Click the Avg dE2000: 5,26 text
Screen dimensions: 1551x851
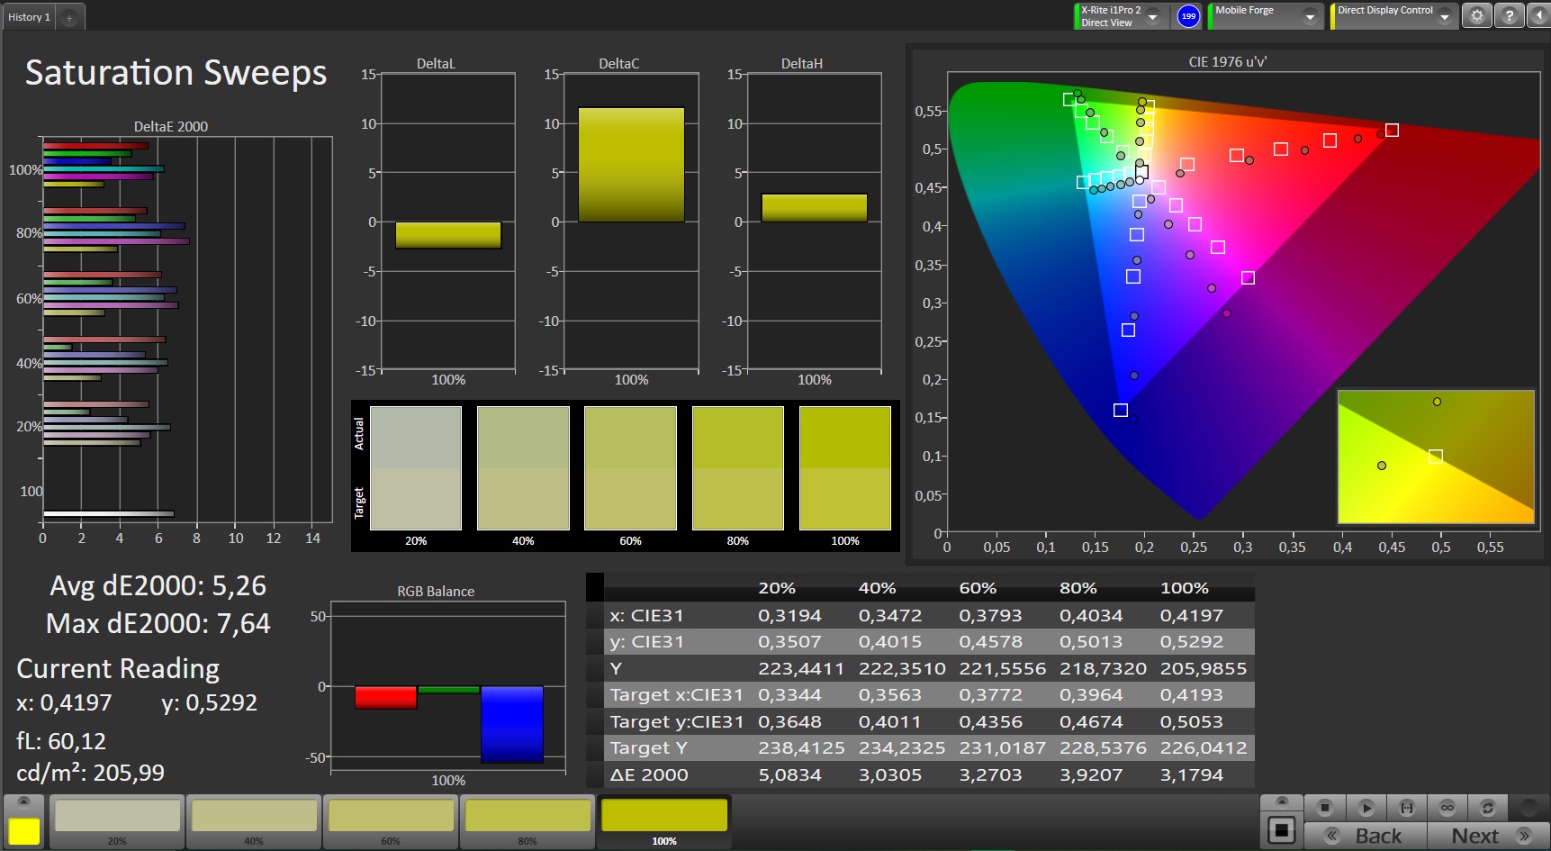click(x=158, y=586)
